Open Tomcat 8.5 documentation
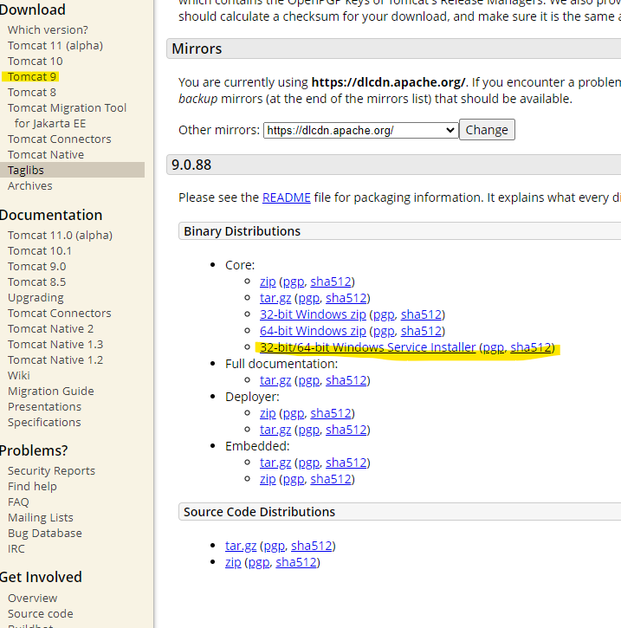This screenshot has height=628, width=621. click(37, 282)
